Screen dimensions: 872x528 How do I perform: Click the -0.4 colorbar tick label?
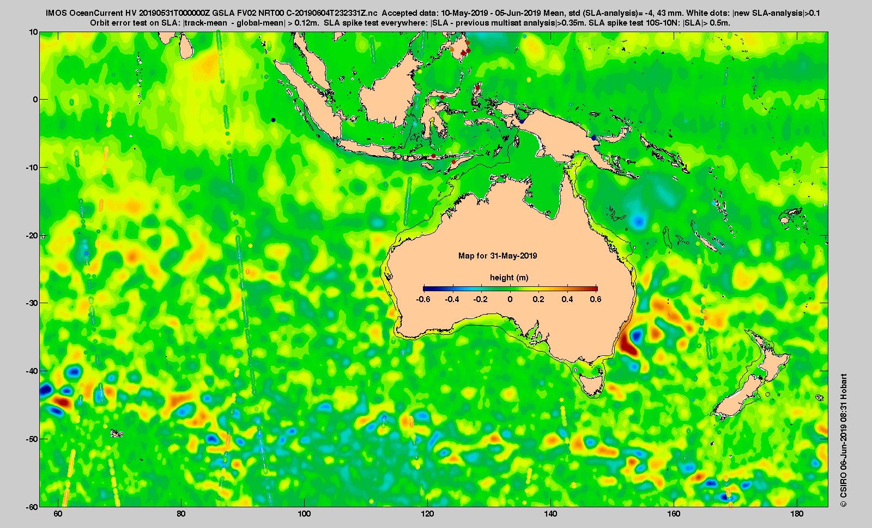(x=452, y=299)
